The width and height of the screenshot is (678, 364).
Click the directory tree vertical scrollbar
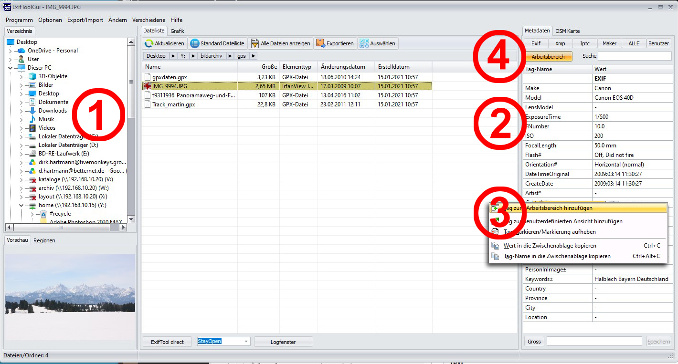tap(131, 130)
